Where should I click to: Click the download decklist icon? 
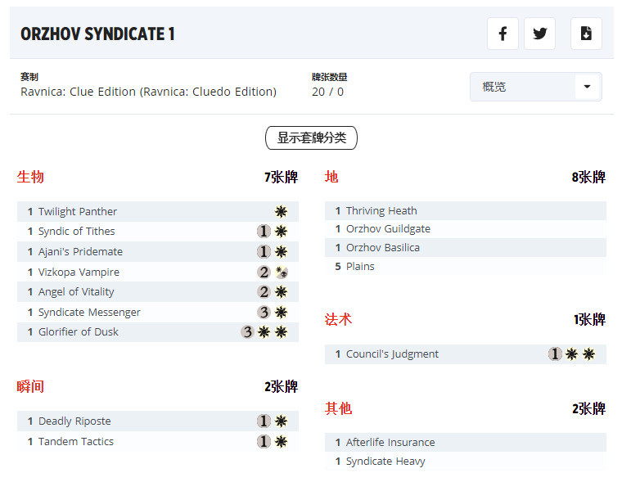click(x=586, y=34)
